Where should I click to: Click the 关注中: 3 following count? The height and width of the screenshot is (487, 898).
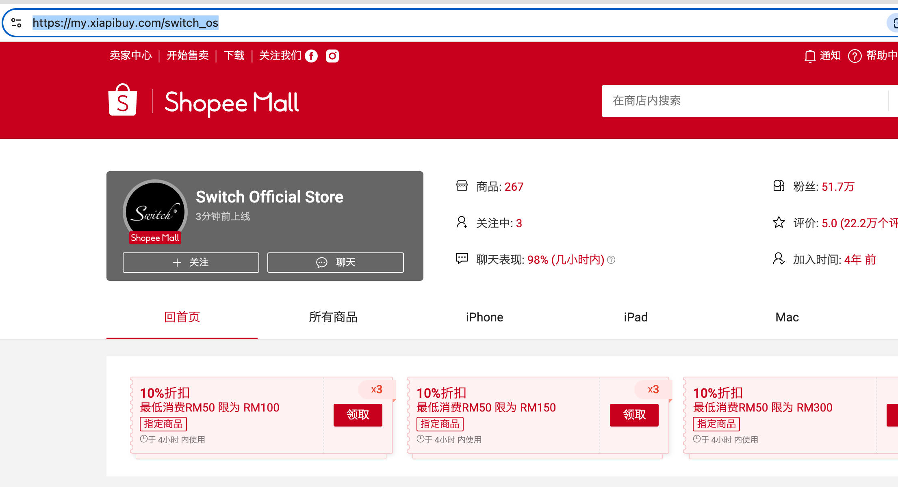[x=499, y=223]
